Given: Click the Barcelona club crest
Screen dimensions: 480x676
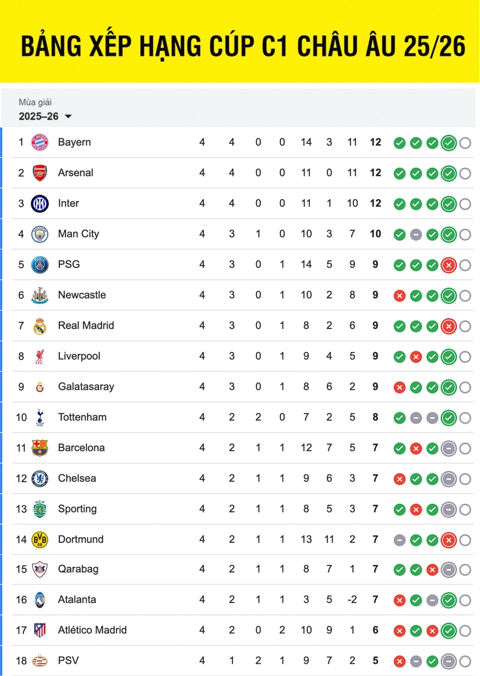Looking at the screenshot, I should coord(40,448).
